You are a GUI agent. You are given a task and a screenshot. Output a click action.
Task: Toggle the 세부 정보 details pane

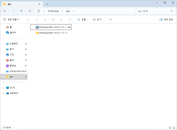[x=166, y=20]
